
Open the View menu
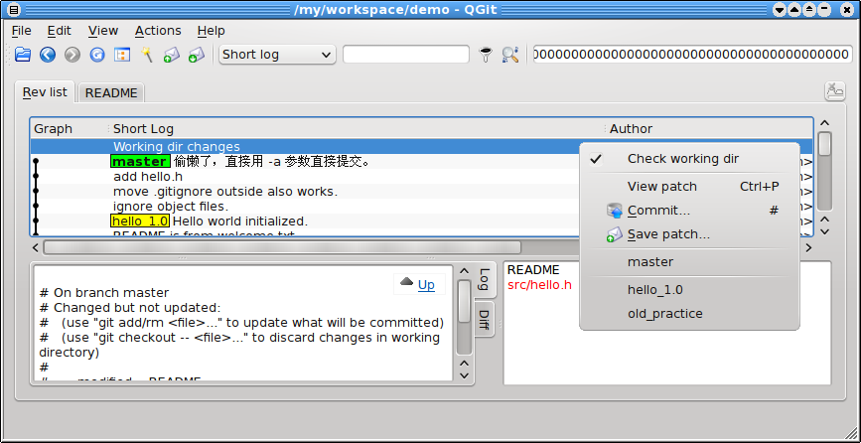pos(103,31)
